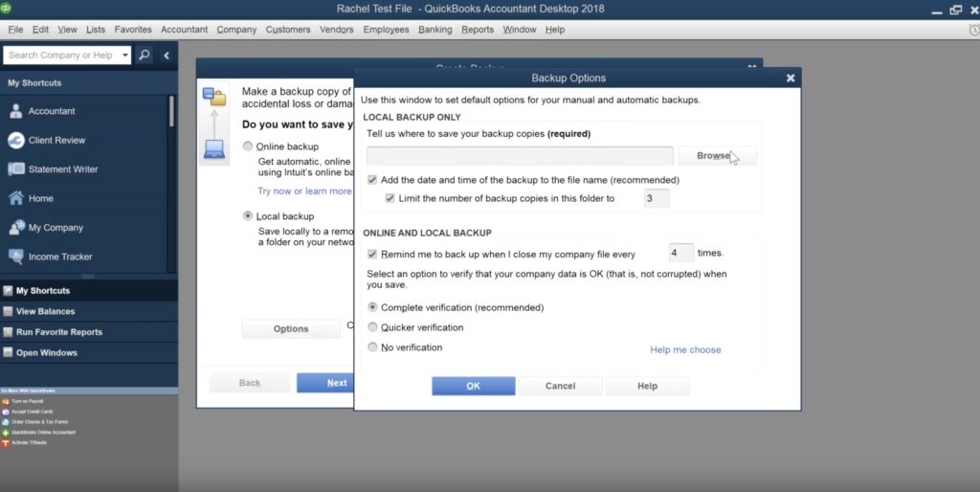Open the Company menu
The image size is (980, 492).
click(x=236, y=30)
